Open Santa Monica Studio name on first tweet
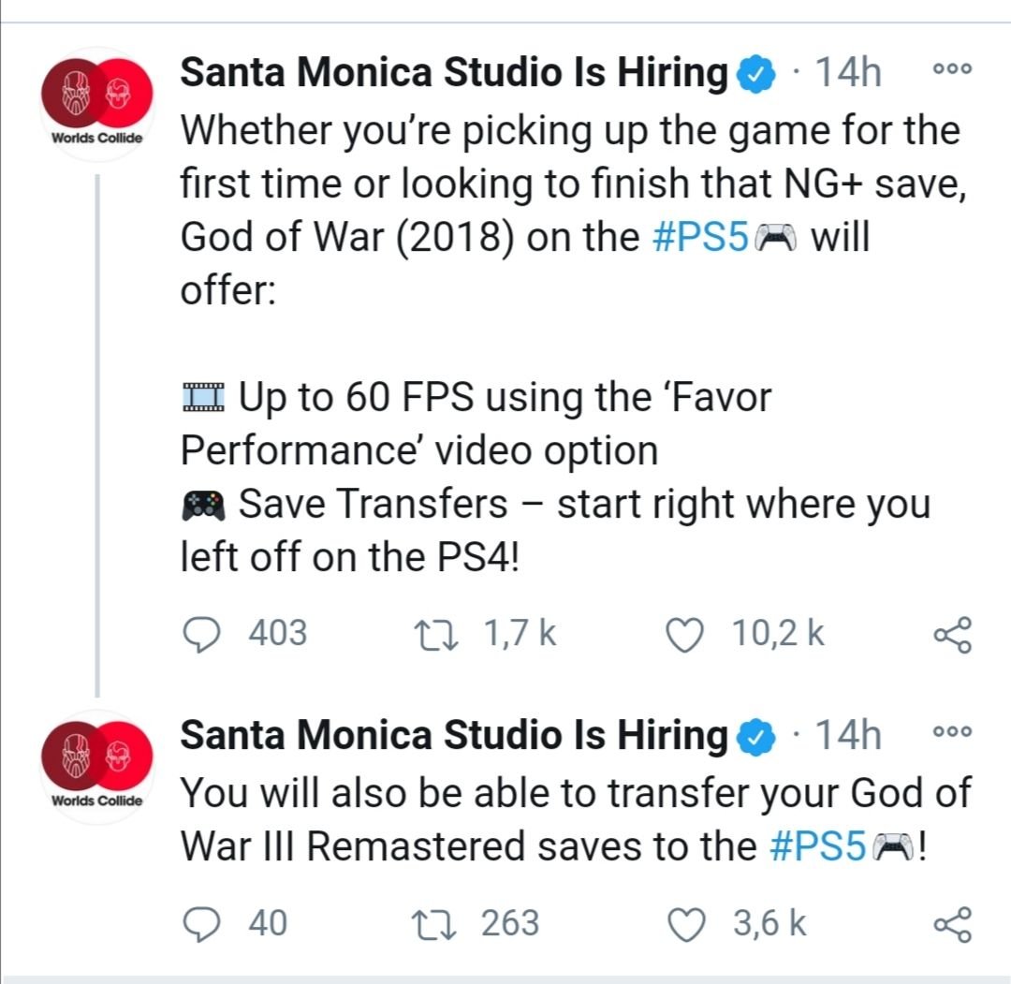Screen dimensions: 1011x984 454,71
